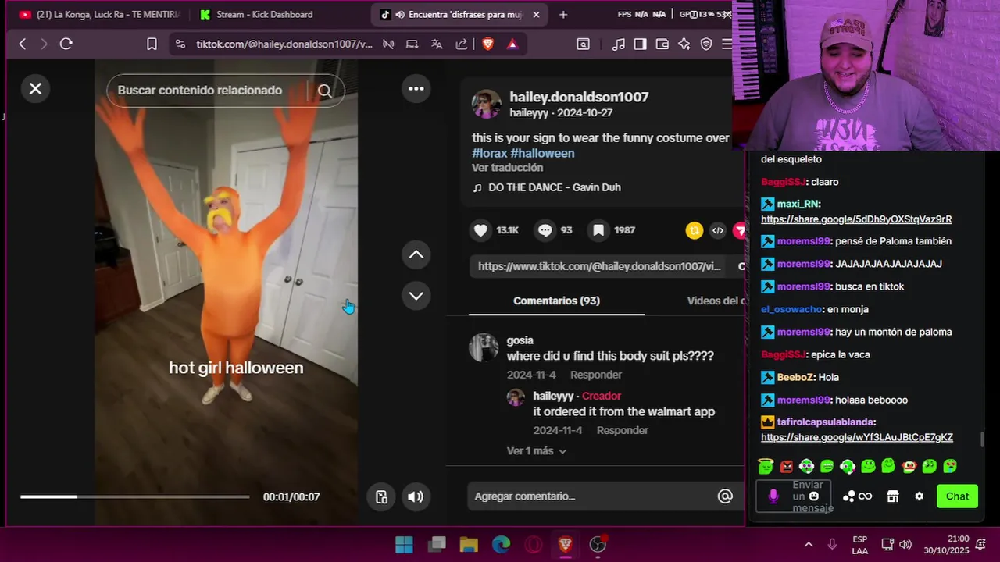1000x562 pixels.
Task: Open File Explorer from the taskbar
Action: tap(469, 545)
